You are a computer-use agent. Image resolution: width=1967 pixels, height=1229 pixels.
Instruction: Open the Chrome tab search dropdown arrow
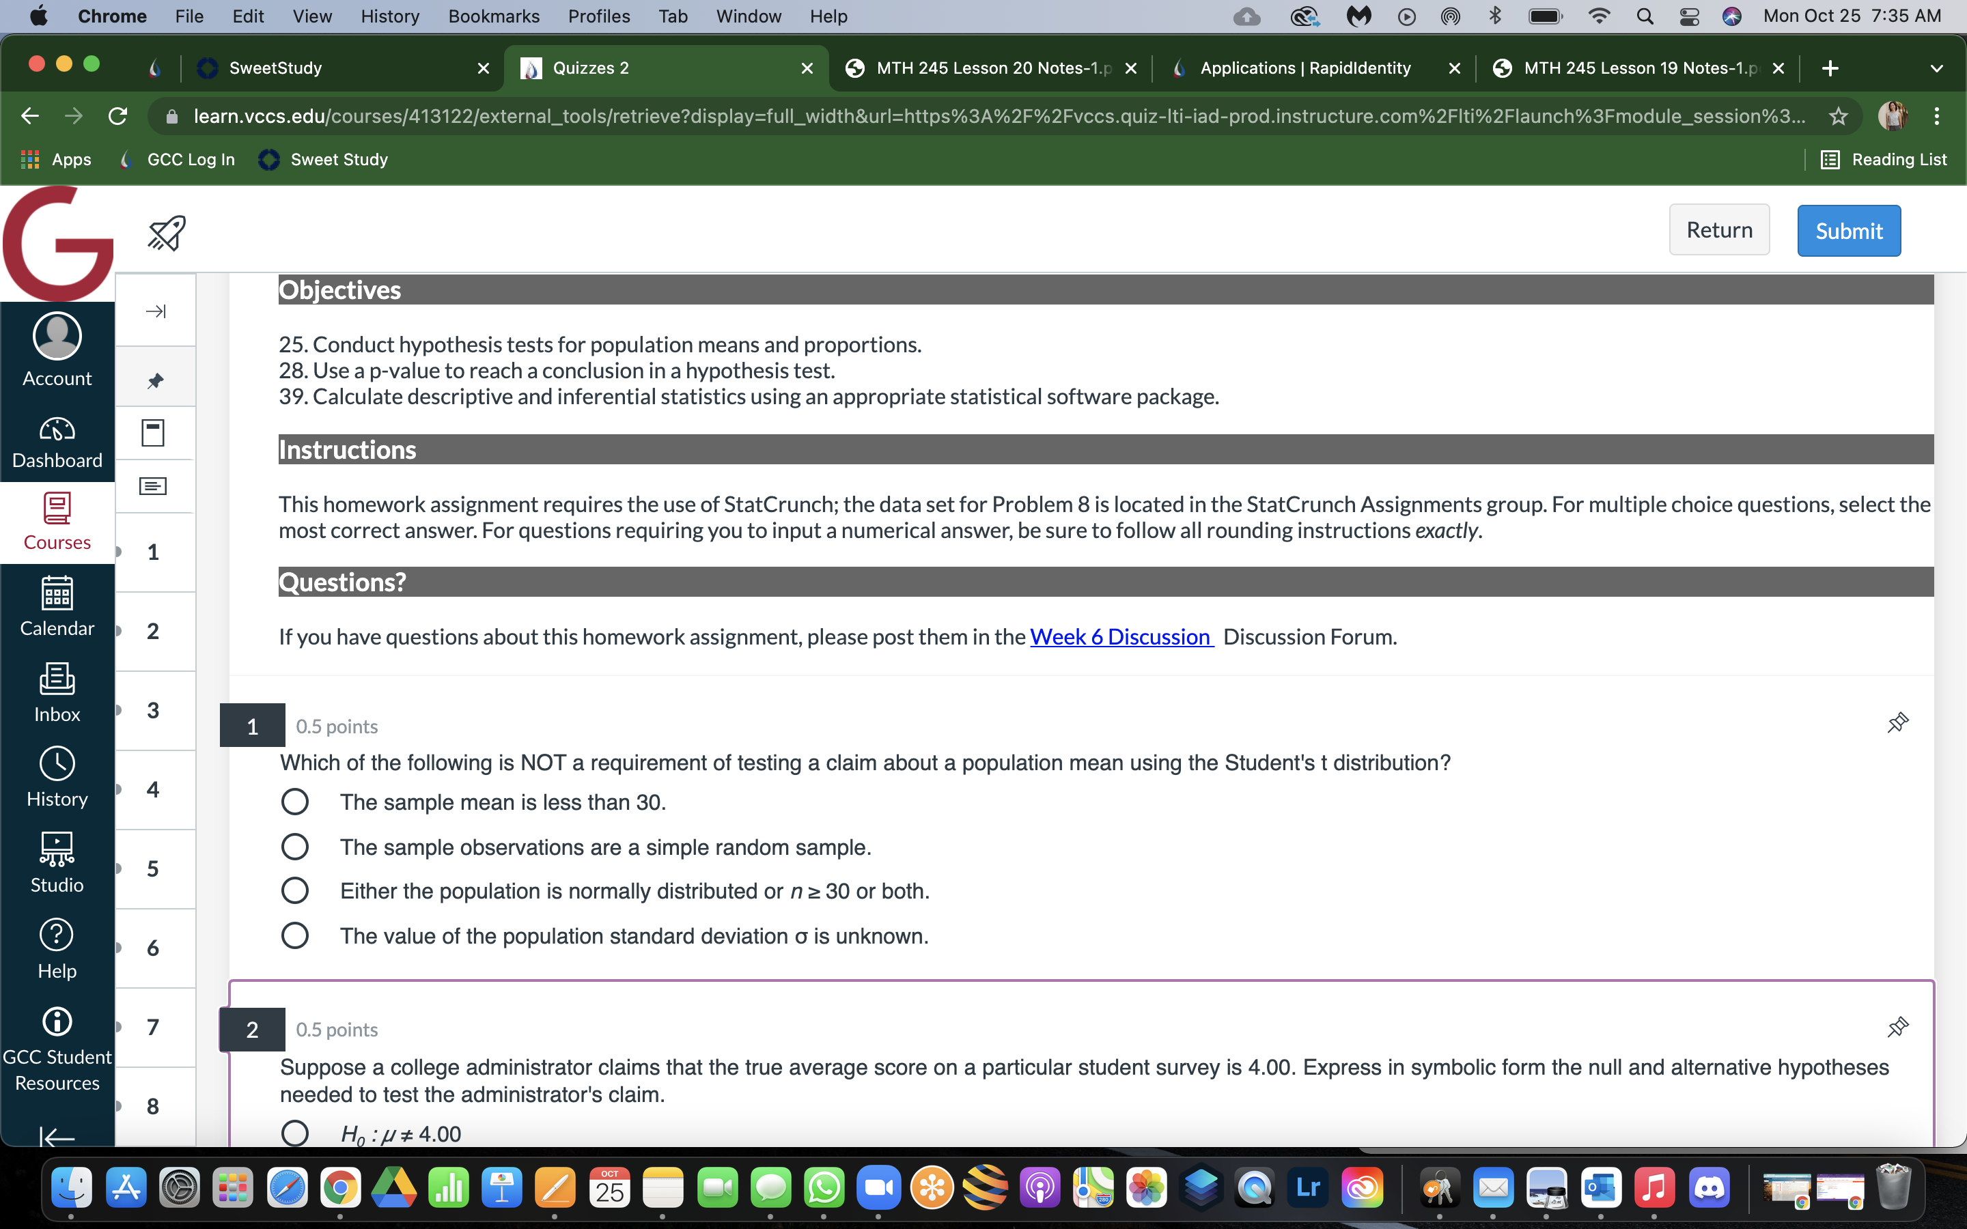click(1937, 68)
